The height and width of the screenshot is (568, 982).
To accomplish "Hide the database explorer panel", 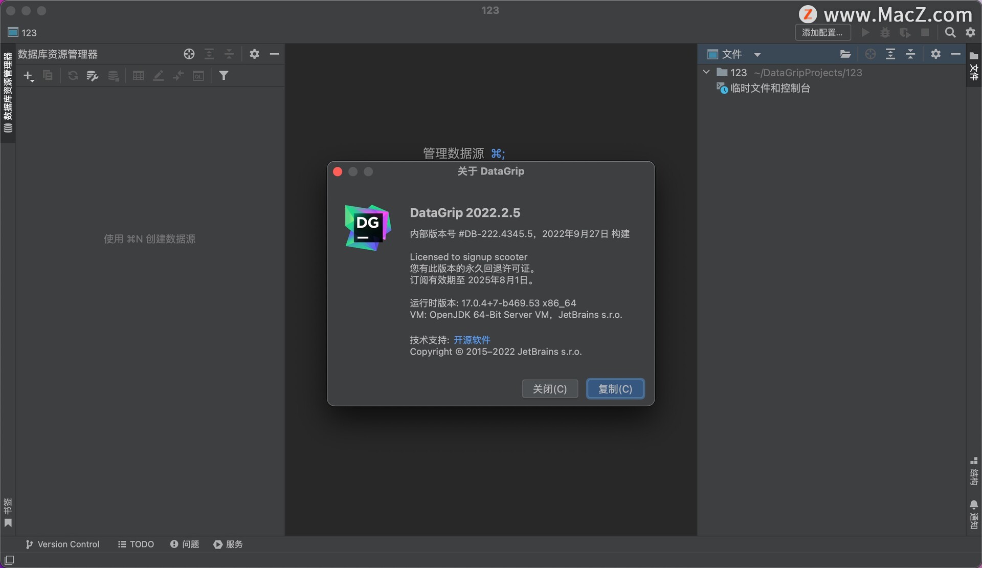I will pyautogui.click(x=275, y=54).
